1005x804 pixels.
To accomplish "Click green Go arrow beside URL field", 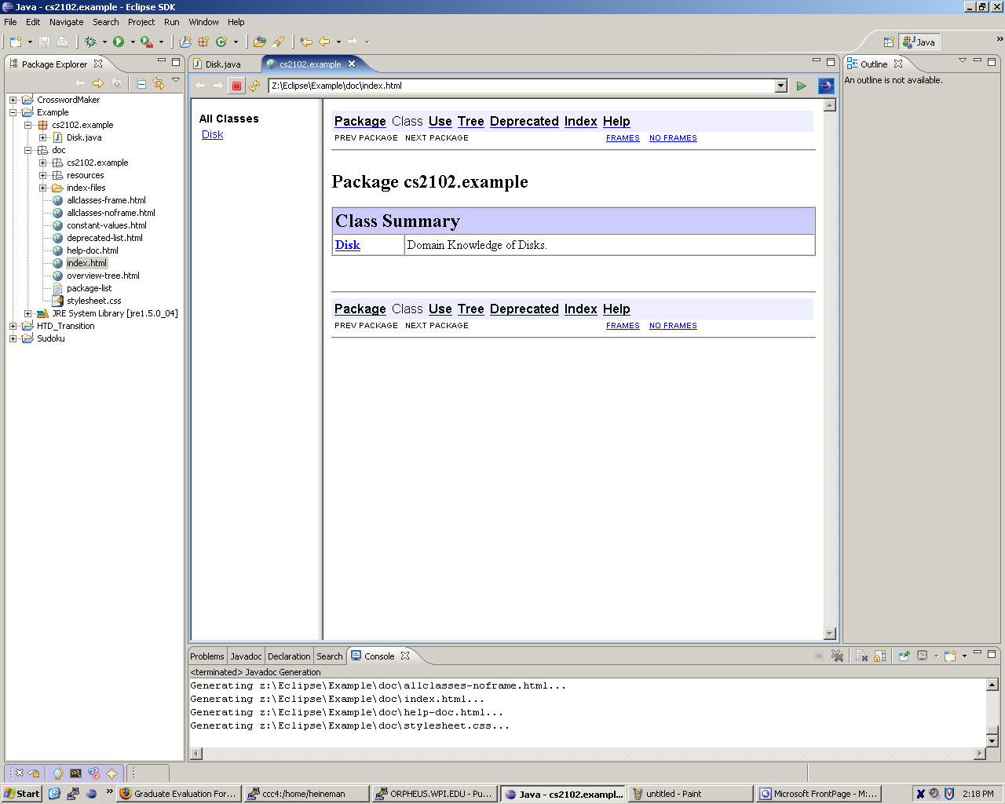I will point(802,86).
